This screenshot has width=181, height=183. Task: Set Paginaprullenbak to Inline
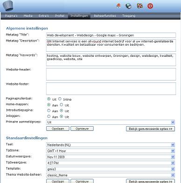point(60,99)
